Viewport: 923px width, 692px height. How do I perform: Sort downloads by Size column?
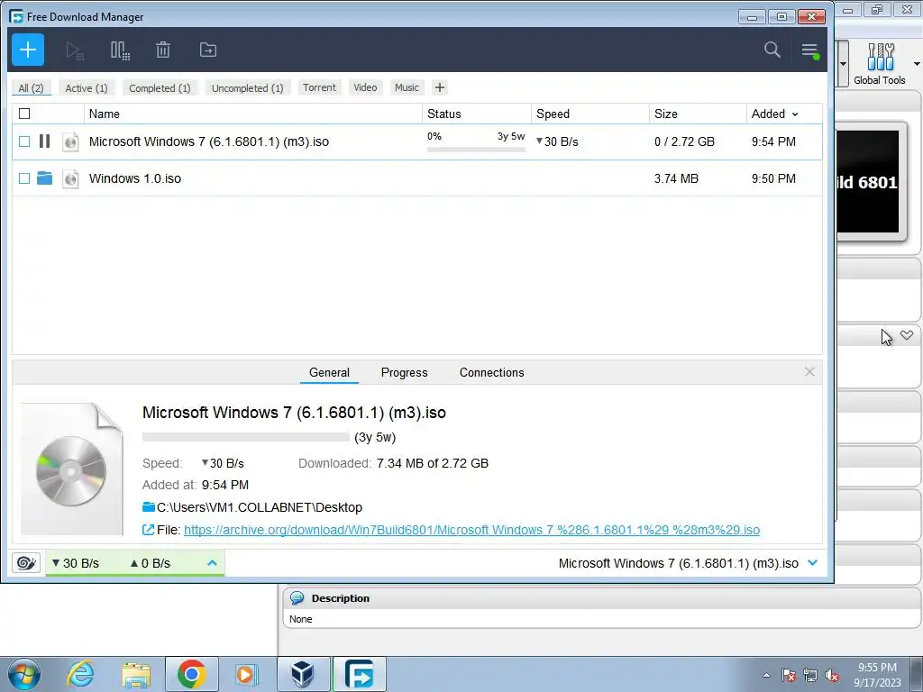(x=698, y=114)
